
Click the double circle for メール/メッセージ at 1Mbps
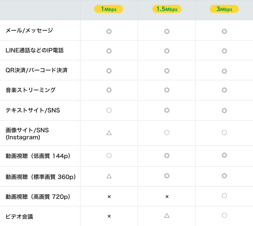pos(109,31)
